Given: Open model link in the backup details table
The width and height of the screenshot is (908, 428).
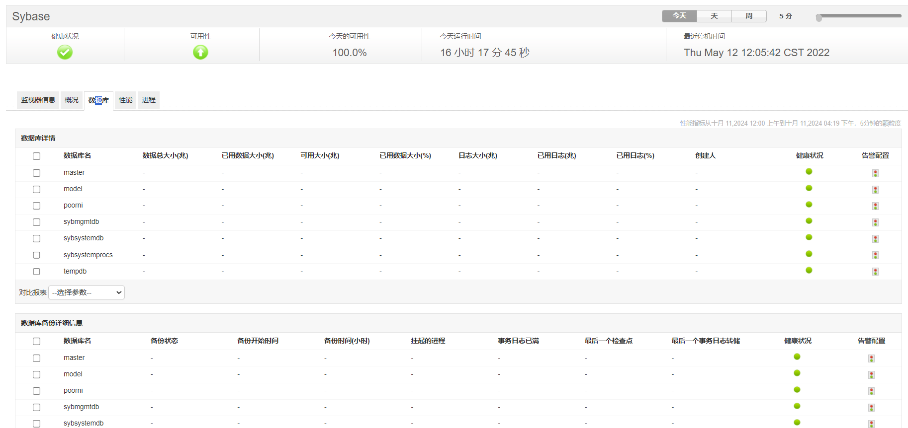Looking at the screenshot, I should click(x=73, y=374).
